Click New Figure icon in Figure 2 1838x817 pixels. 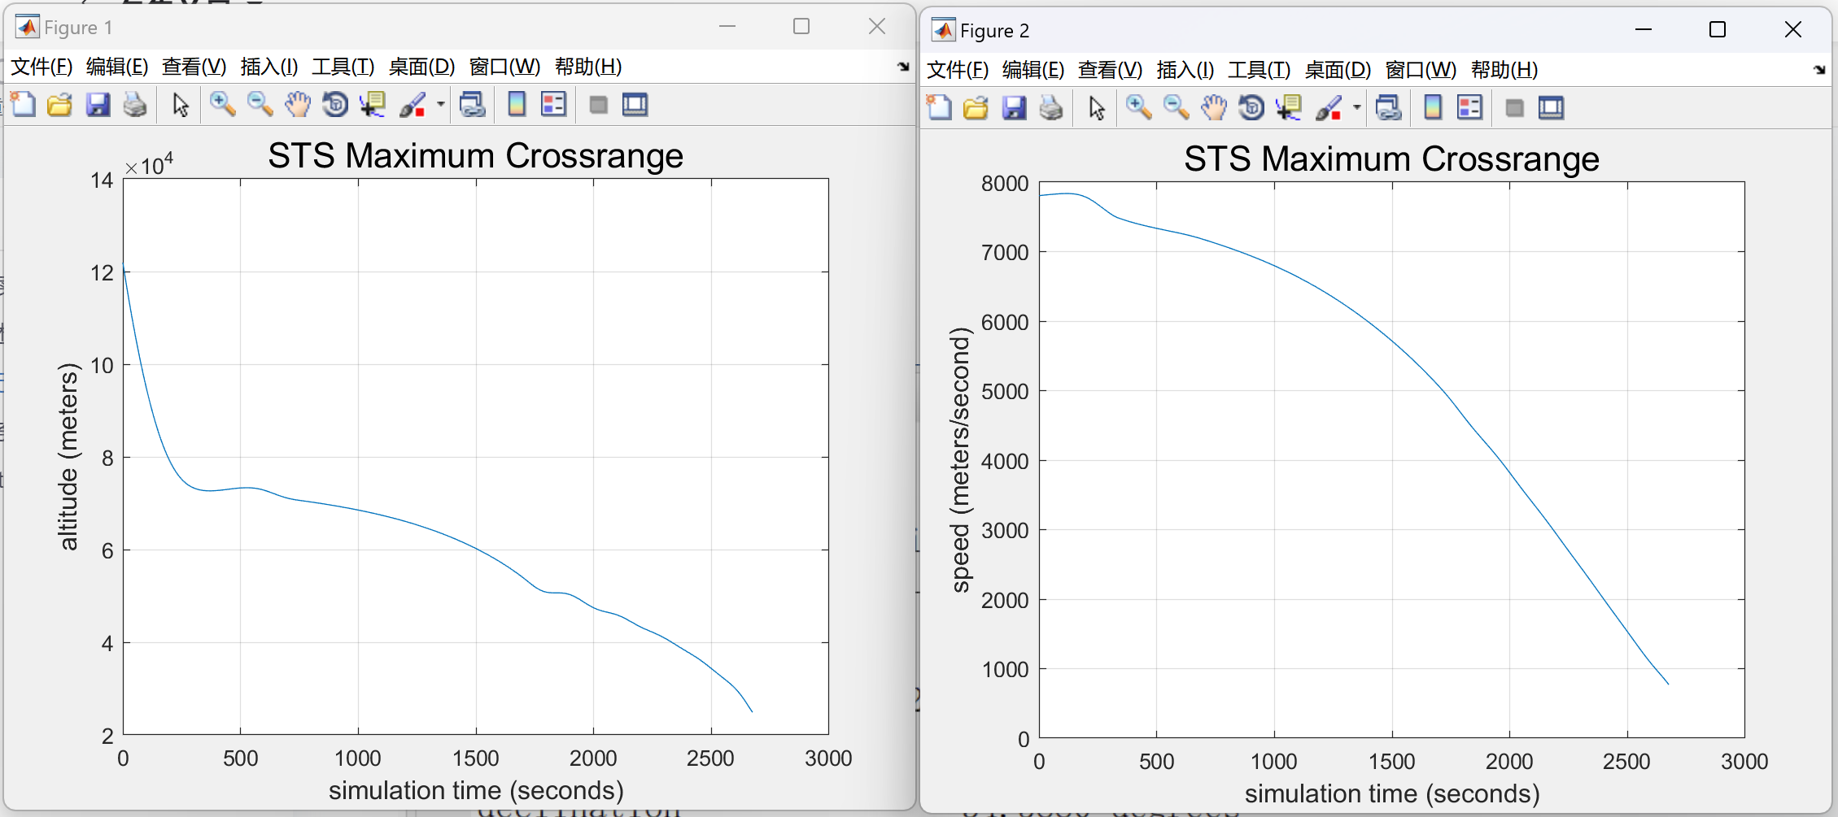click(x=939, y=108)
